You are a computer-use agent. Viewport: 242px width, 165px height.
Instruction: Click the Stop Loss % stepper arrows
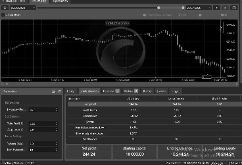[x=56, y=130]
